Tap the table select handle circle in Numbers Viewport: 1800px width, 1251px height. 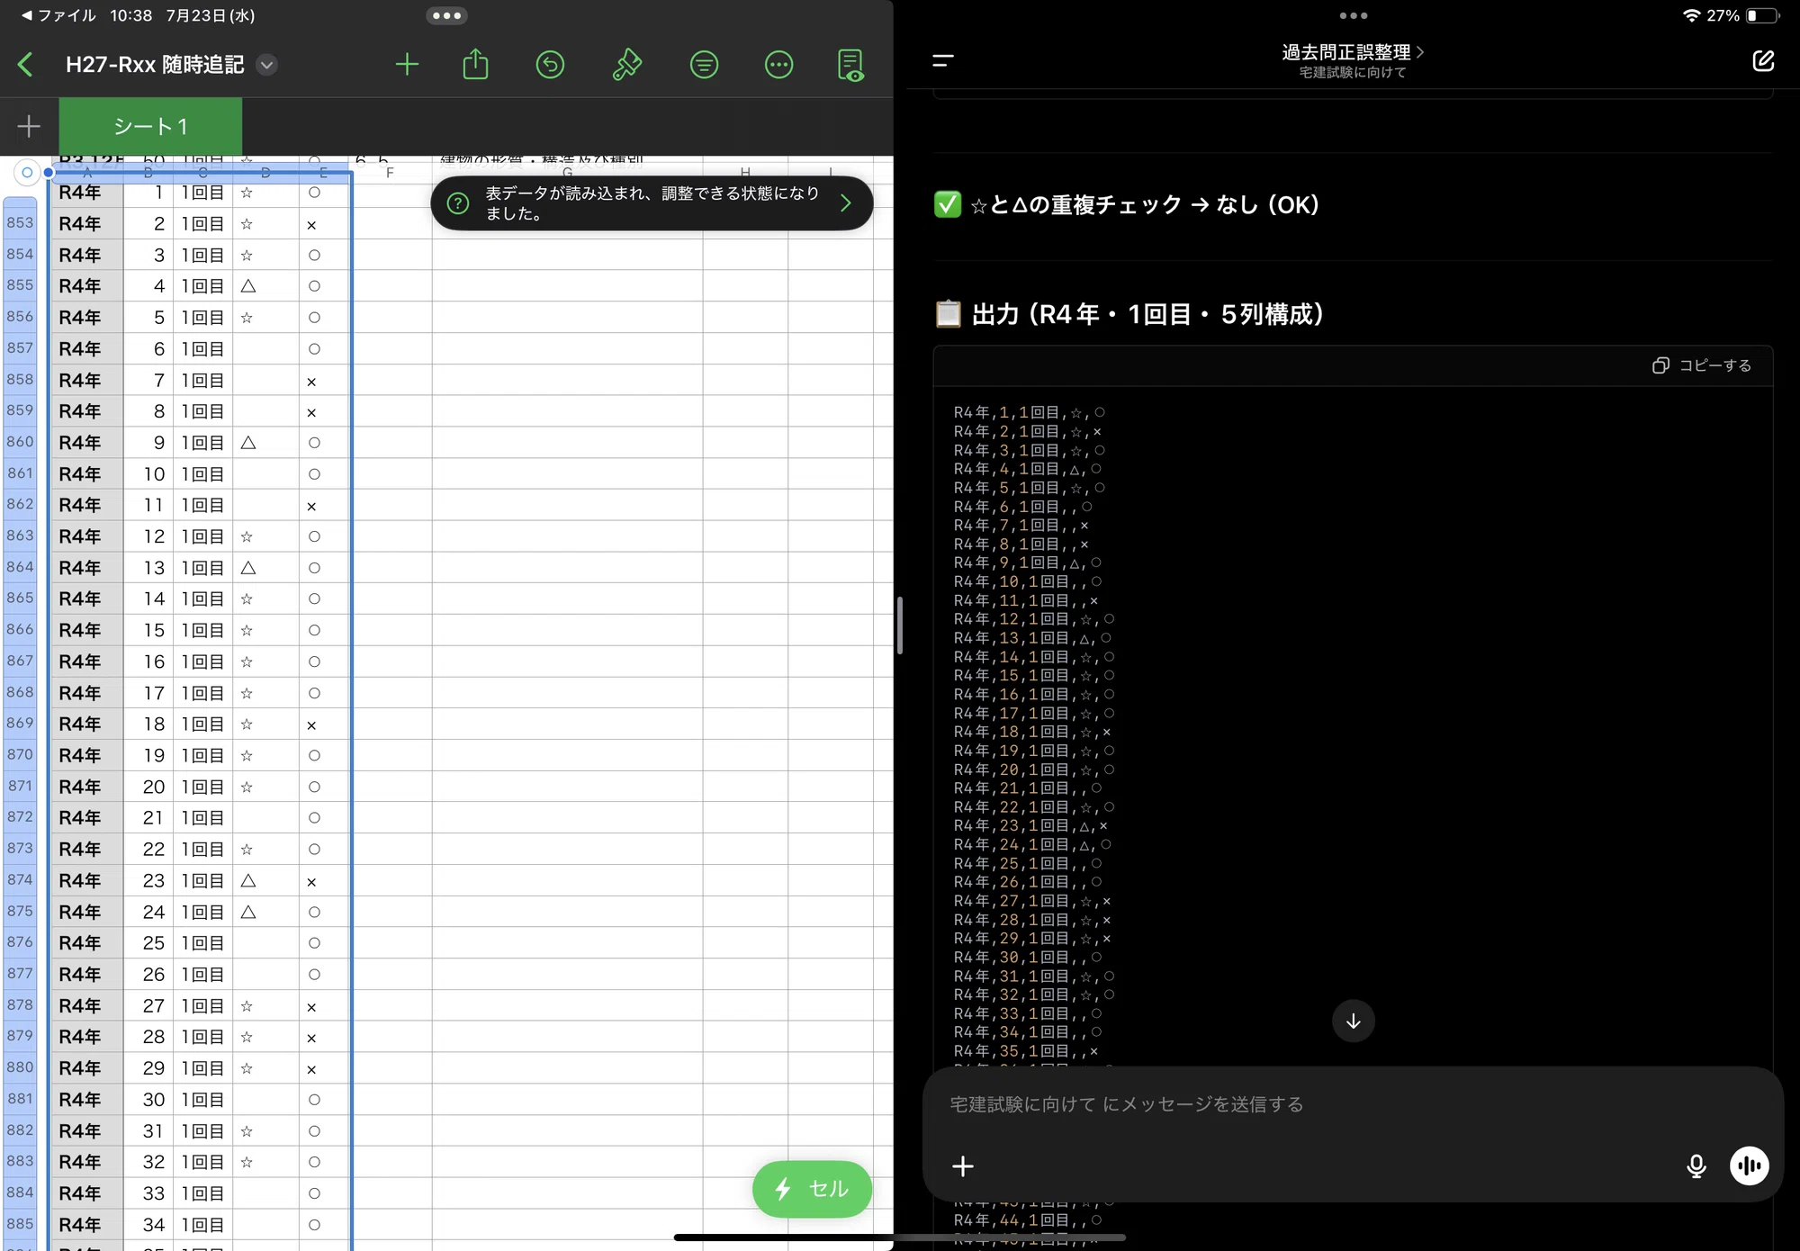point(27,172)
